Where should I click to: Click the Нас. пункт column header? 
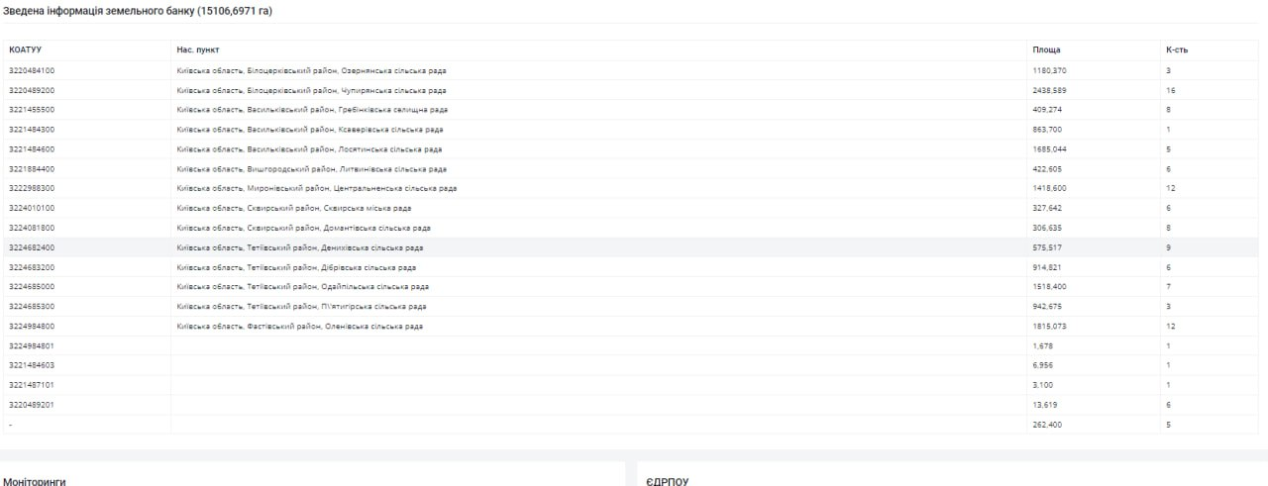tap(198, 49)
